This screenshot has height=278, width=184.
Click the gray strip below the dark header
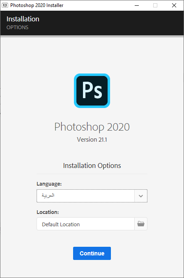tap(92, 36)
